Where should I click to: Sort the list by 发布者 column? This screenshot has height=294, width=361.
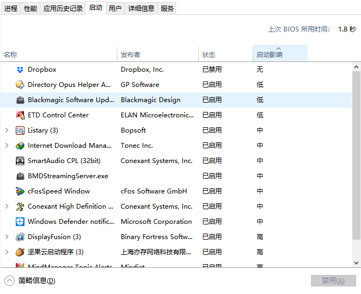[158, 54]
